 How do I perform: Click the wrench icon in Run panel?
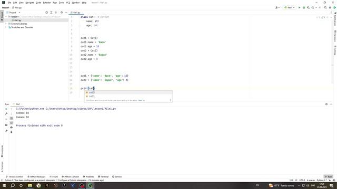[6, 113]
